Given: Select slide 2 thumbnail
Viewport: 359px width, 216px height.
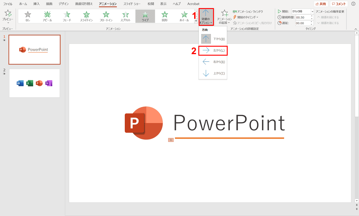Looking at the screenshot, I should click(x=34, y=83).
